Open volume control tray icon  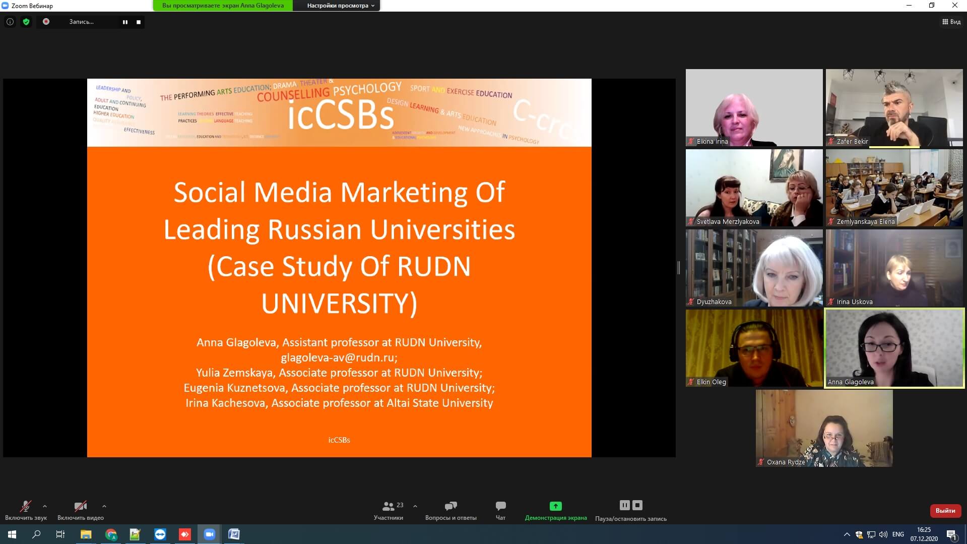[883, 534]
